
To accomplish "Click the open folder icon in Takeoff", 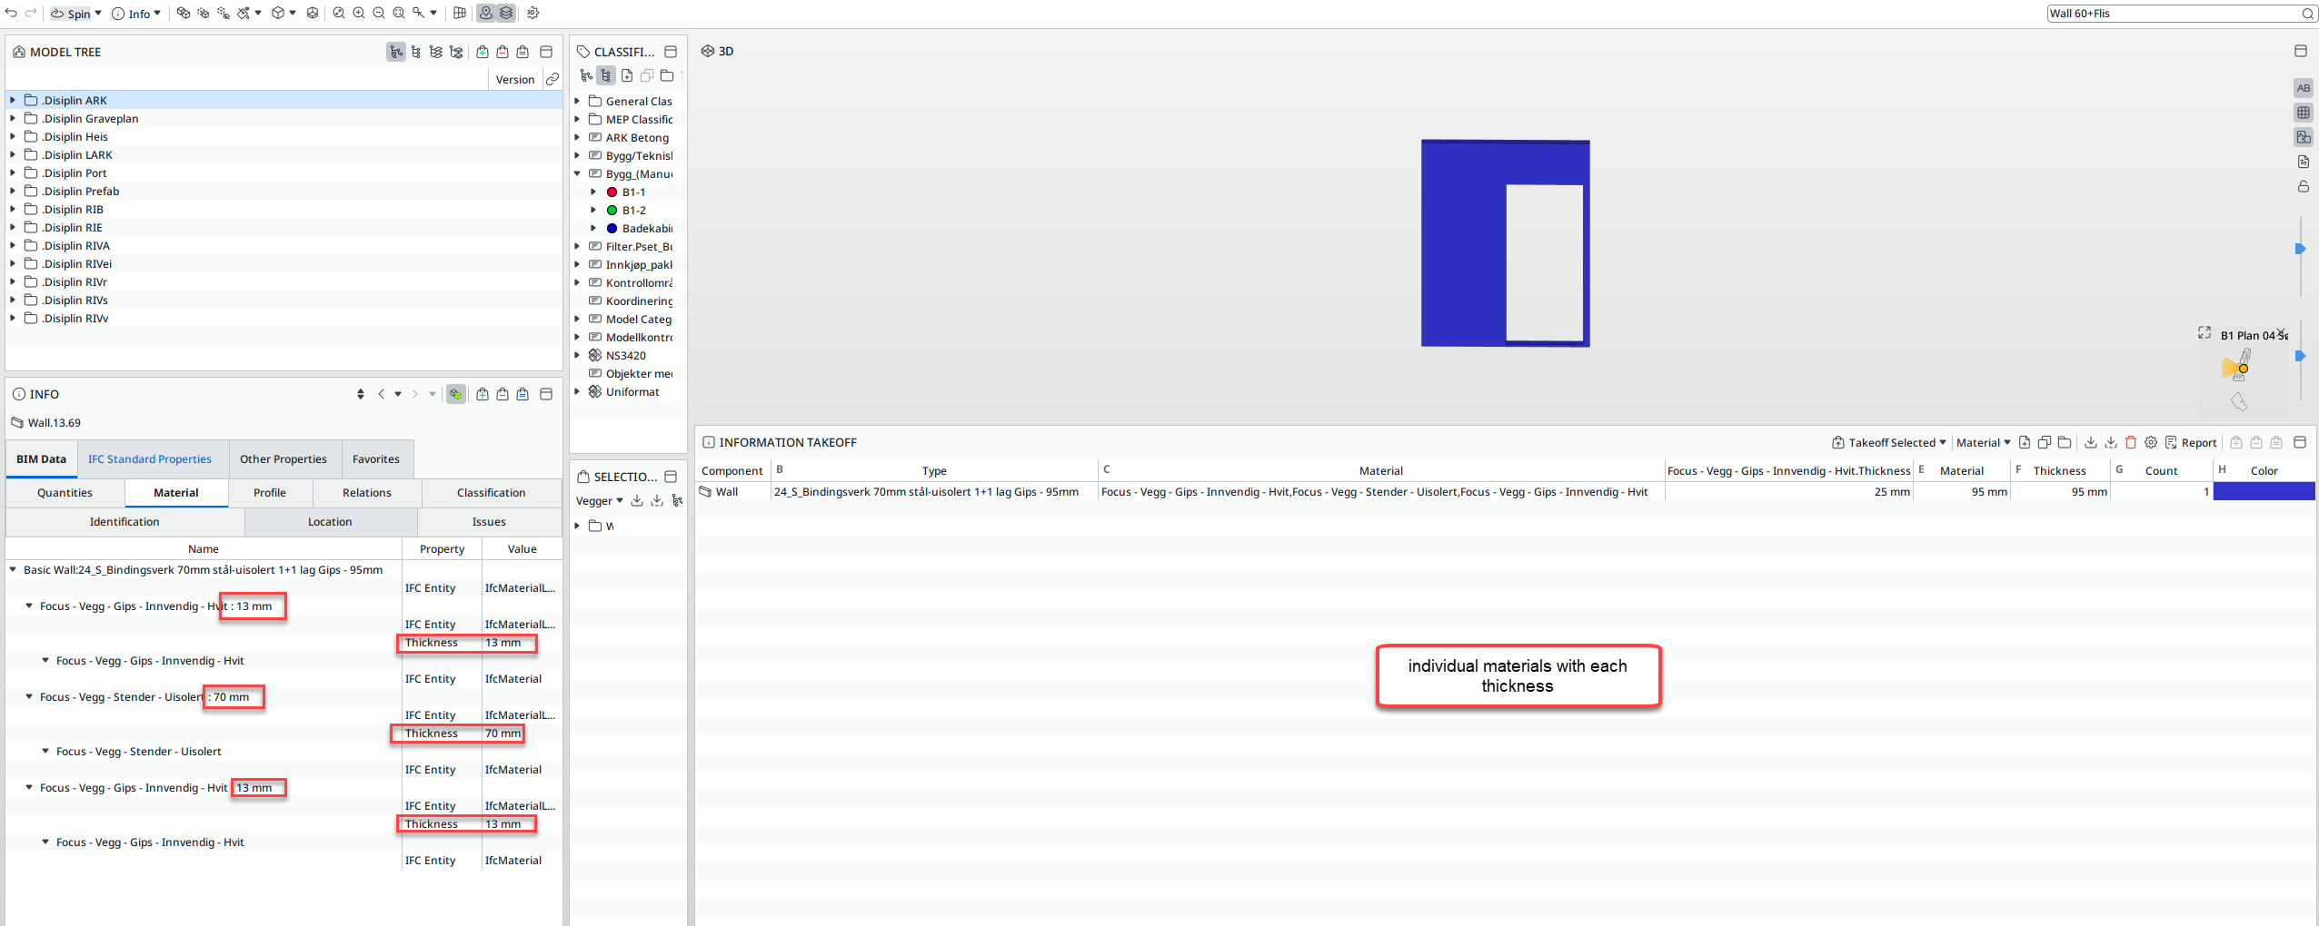I will [2065, 442].
